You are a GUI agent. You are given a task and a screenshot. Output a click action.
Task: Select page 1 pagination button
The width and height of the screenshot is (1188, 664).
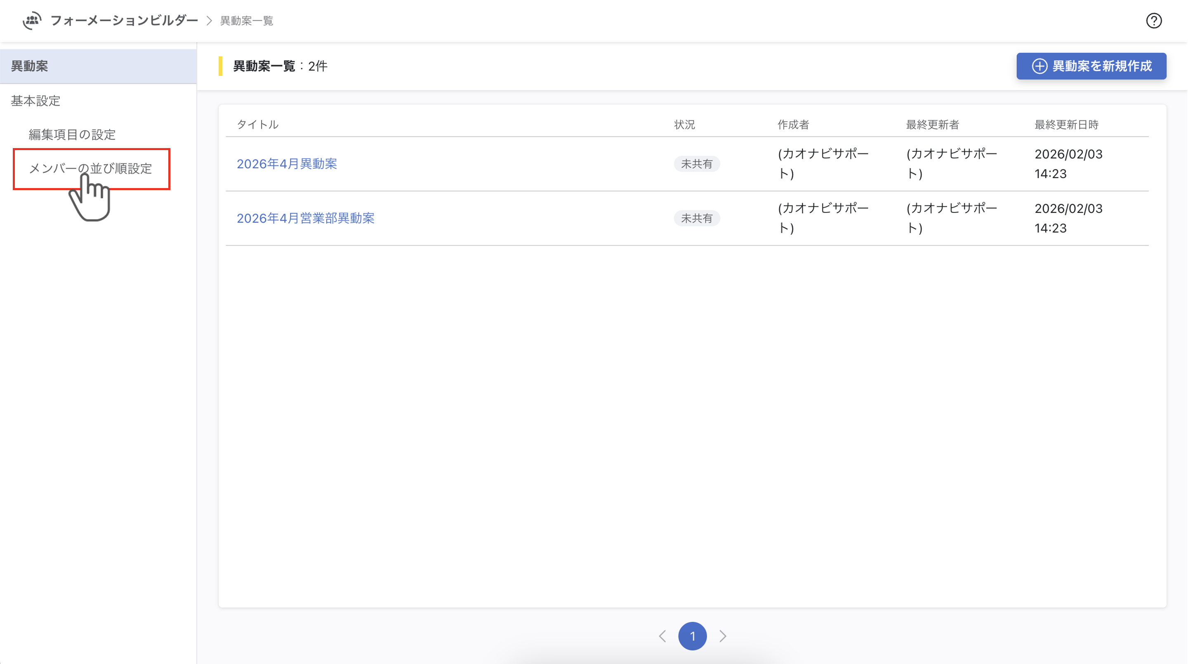(692, 636)
